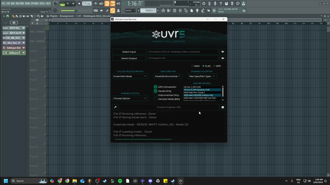Viewport: 330px width, 185px height.
Task: Open Spotify from the Windows taskbar
Action: pyautogui.click(x=120, y=181)
